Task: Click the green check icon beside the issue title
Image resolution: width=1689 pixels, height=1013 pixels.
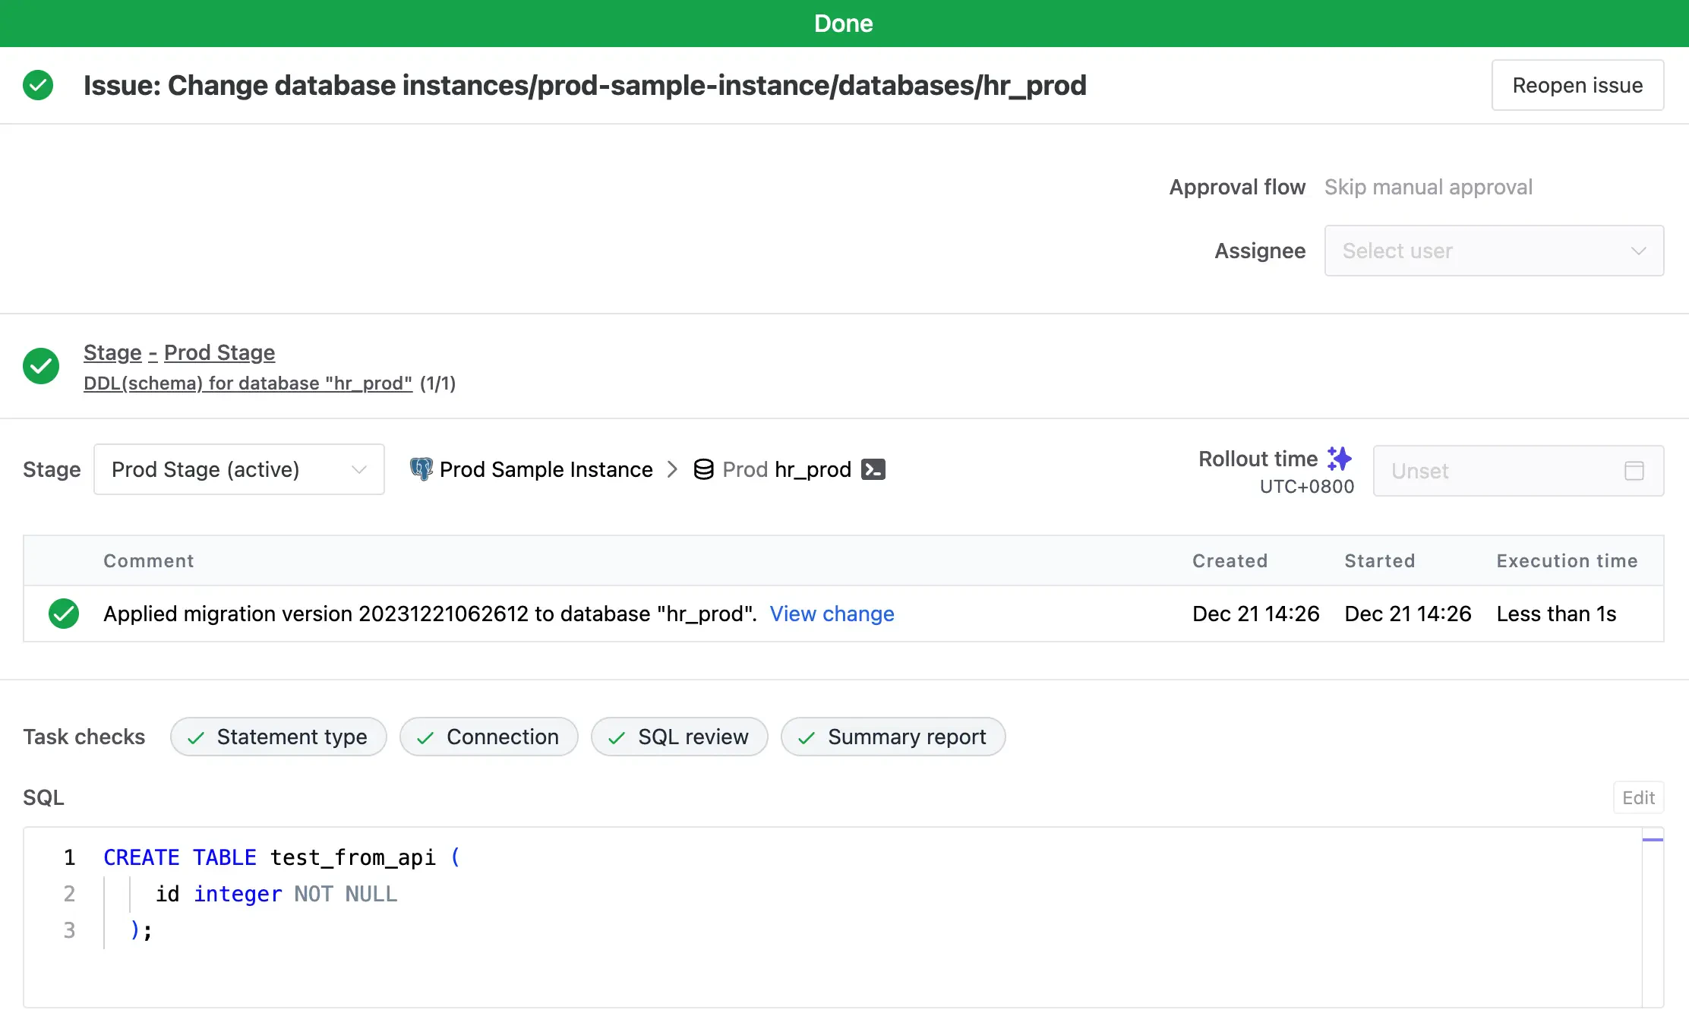Action: (38, 85)
